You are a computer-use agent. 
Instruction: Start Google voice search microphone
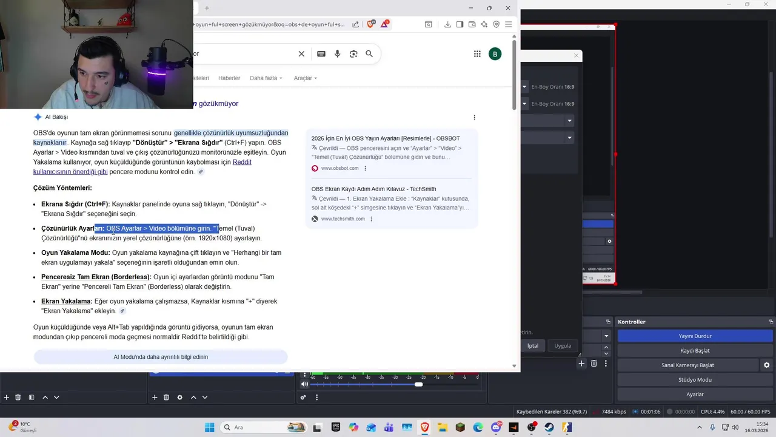pyautogui.click(x=337, y=53)
